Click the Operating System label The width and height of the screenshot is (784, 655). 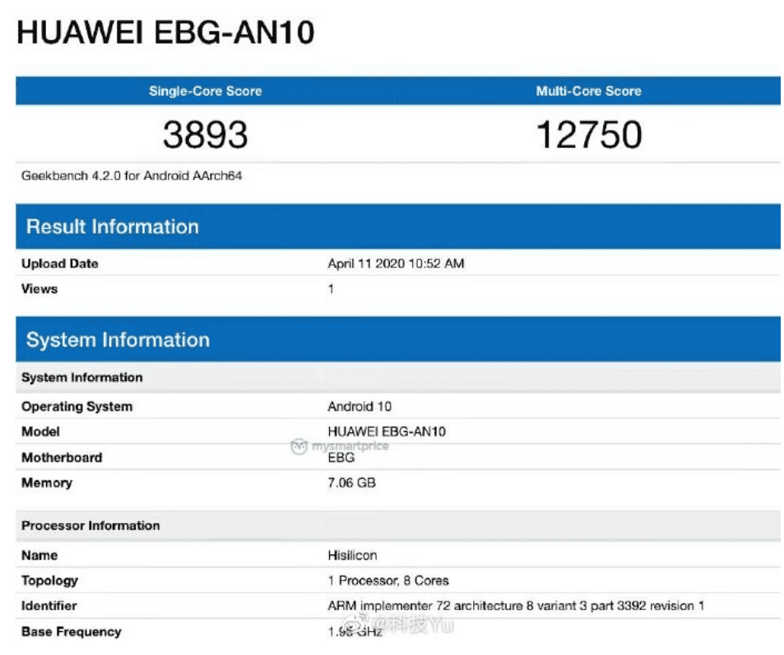coord(77,406)
